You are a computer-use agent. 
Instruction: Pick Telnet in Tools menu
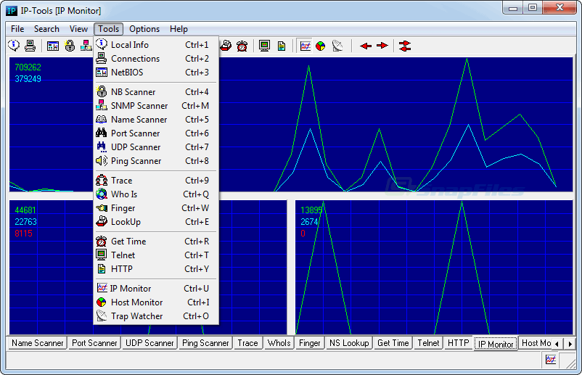156,255
